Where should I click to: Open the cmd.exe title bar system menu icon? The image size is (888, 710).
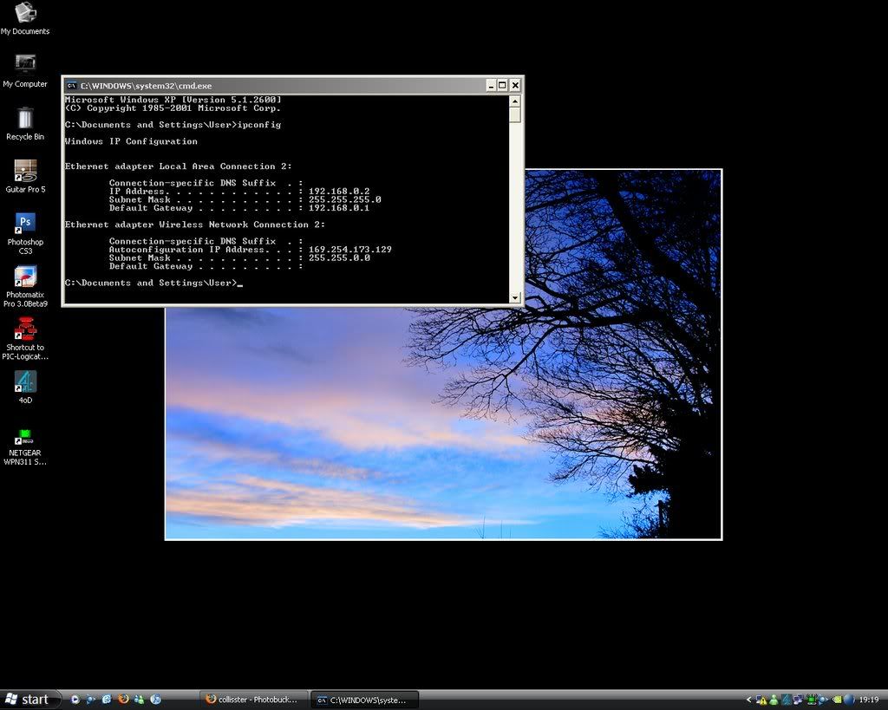click(71, 86)
